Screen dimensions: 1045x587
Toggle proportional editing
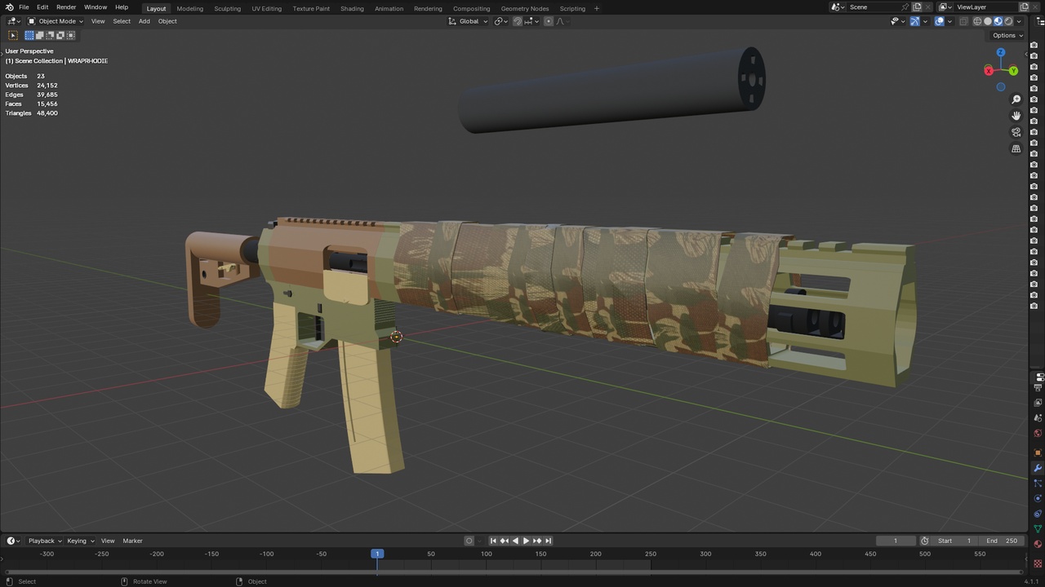coord(548,21)
